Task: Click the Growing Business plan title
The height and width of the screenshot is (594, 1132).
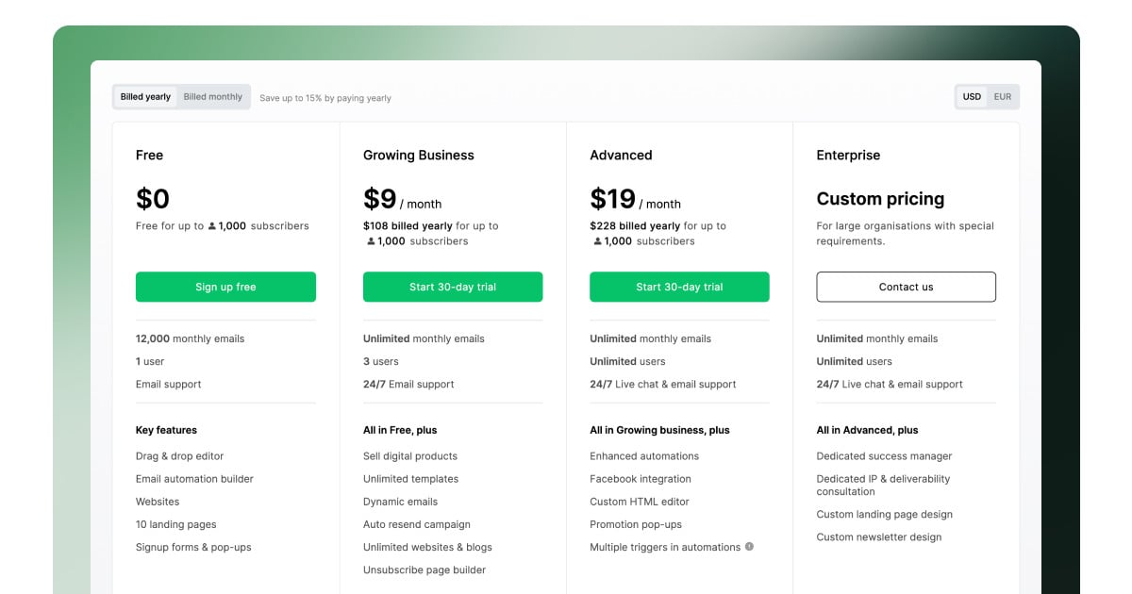Action: [x=419, y=156]
